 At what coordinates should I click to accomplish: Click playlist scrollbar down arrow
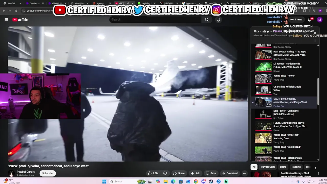coord(318,160)
